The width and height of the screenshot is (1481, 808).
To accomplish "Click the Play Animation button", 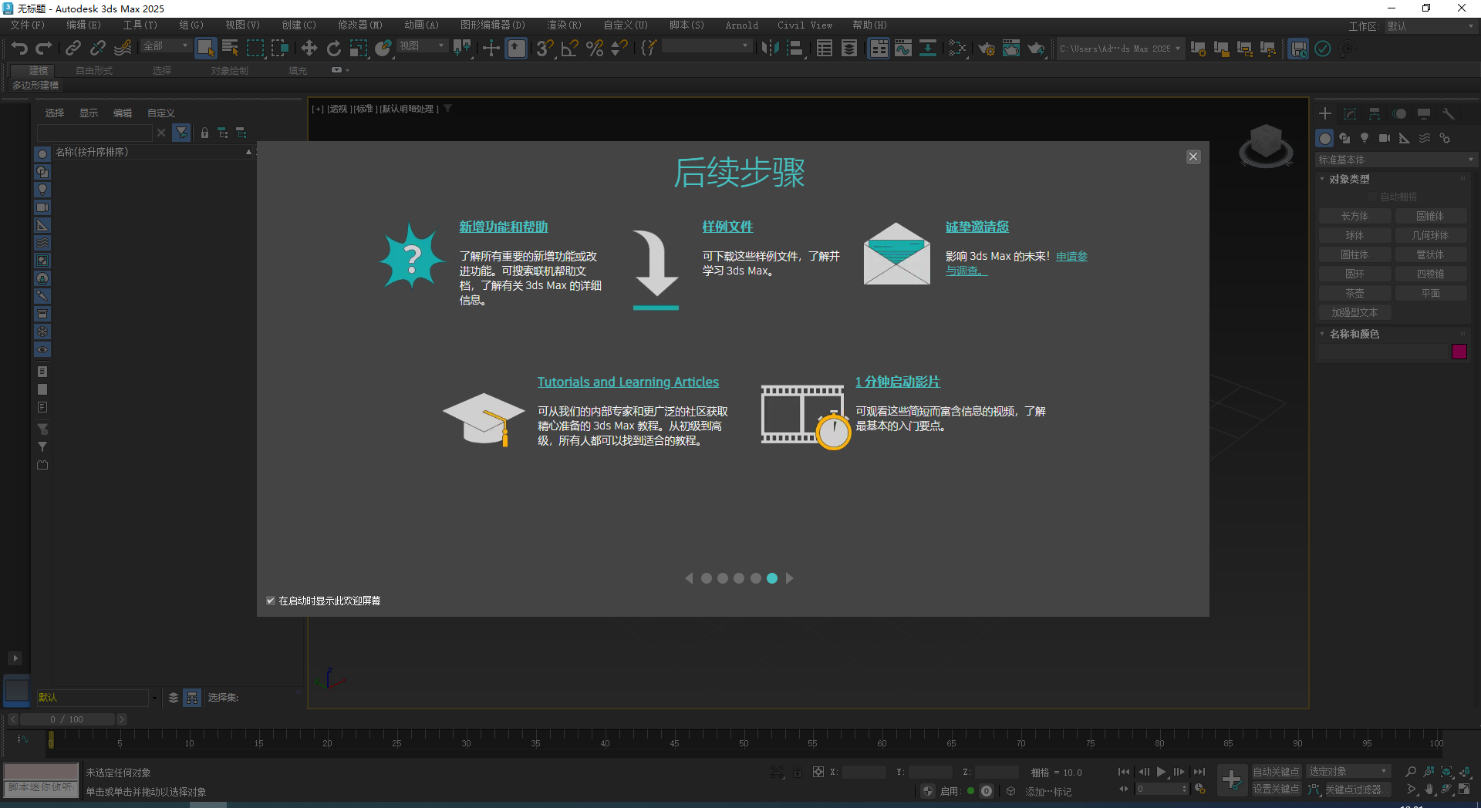I will click(1161, 772).
